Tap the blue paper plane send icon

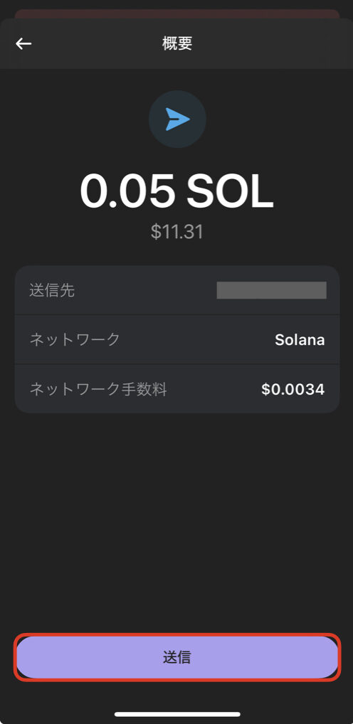178,119
